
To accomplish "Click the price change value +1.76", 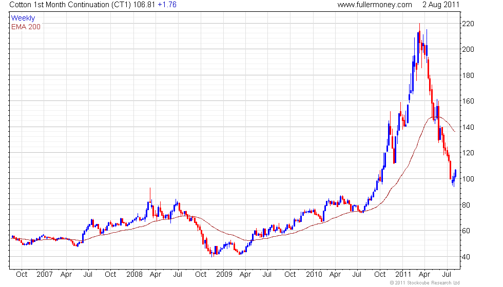I will pos(167,5).
